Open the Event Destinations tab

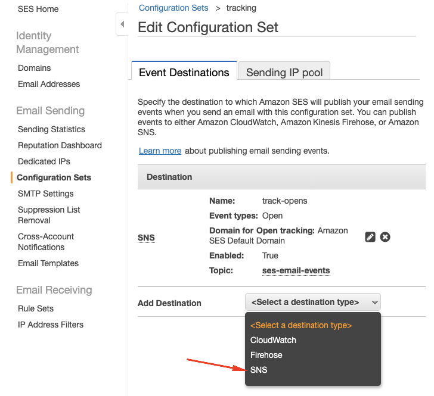(x=184, y=73)
